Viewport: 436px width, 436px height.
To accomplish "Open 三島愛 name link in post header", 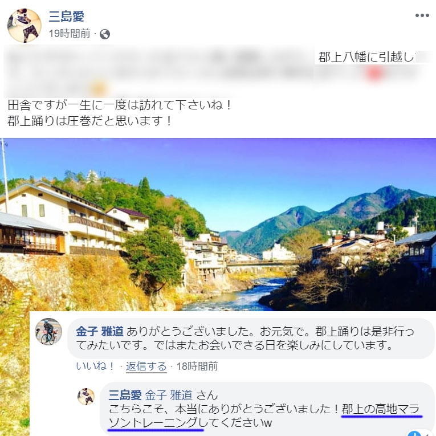I will 67,17.
